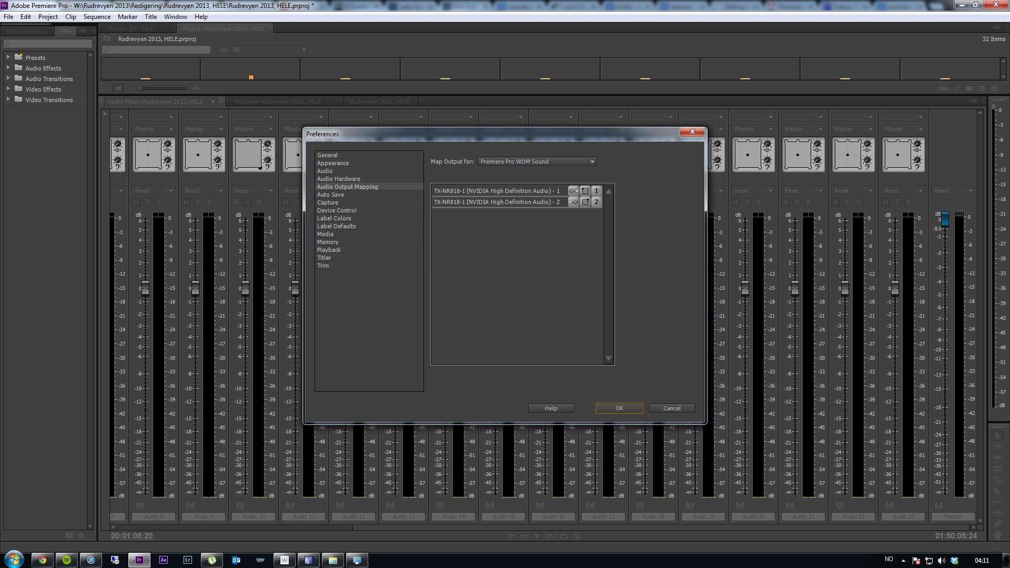Expand the Video Transitions folder
This screenshot has width=1010, height=568.
pyautogui.click(x=8, y=99)
